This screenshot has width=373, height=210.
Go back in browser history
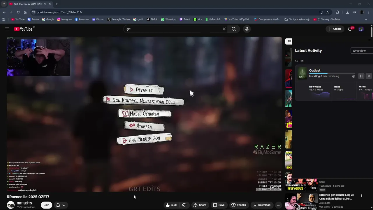click(x=4, y=12)
